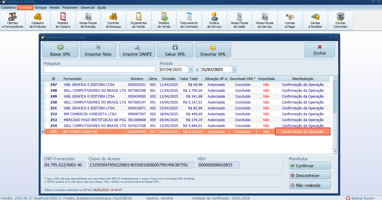This screenshot has width=382, height=200.
Task: Expand the start date Período dropdown
Action: (191, 69)
